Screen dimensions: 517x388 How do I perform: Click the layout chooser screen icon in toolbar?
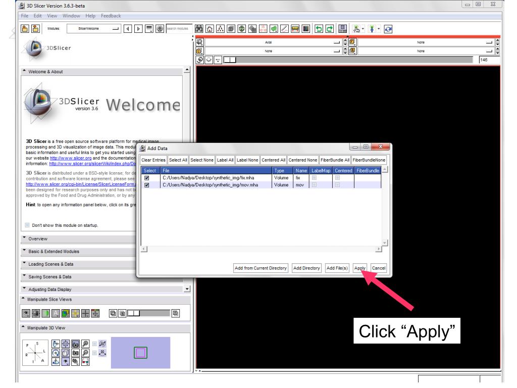pos(343,29)
